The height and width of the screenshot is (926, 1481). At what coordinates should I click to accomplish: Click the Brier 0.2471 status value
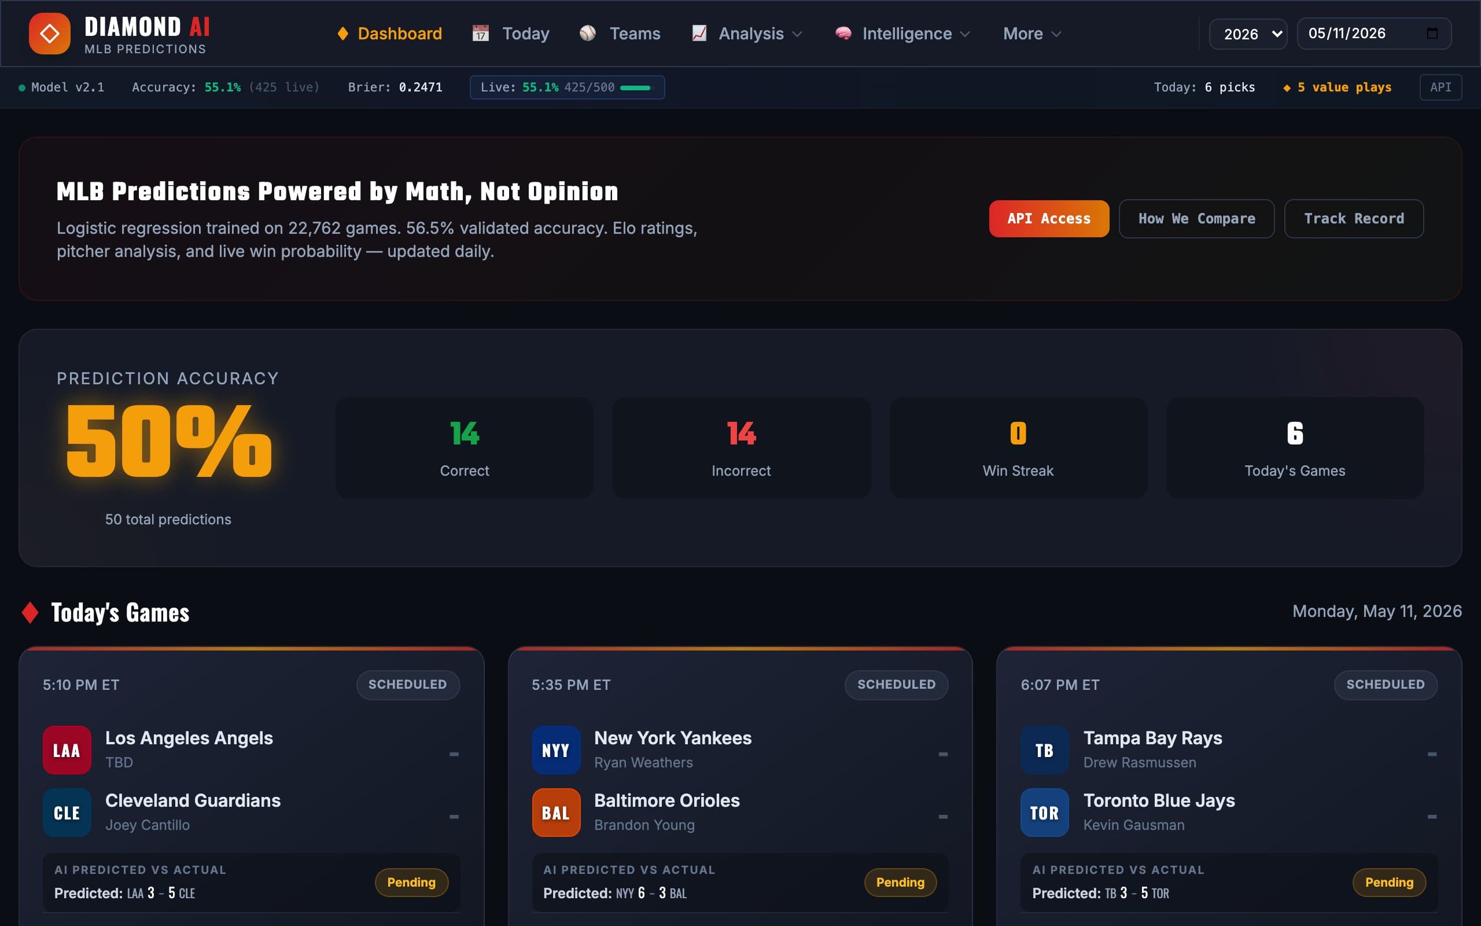(x=395, y=87)
